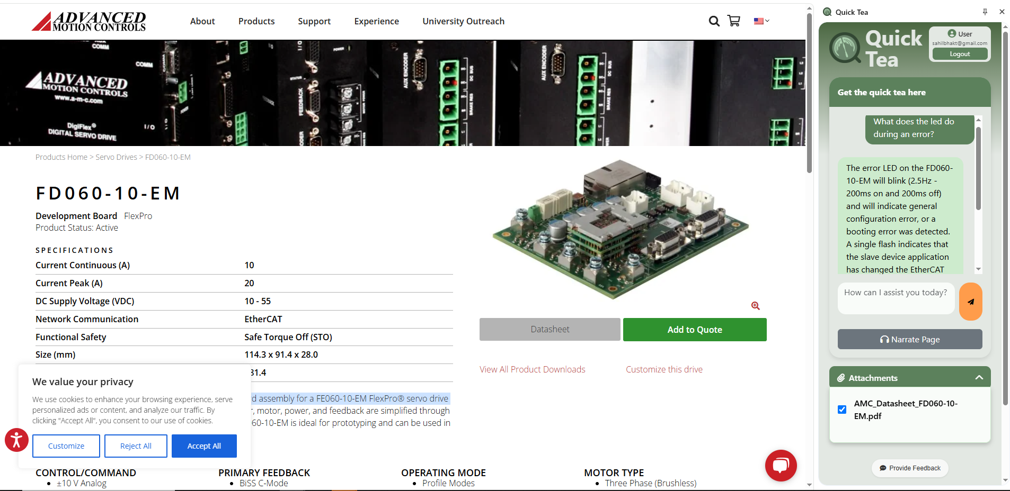Open the University Outreach menu
This screenshot has height=491, width=1010.
464,21
